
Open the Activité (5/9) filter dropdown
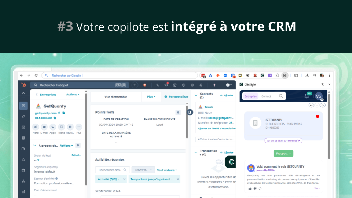tap(109, 179)
